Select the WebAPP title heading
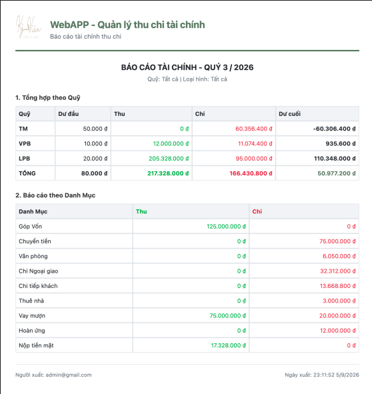Image resolution: width=372 pixels, height=394 pixels. tap(127, 25)
